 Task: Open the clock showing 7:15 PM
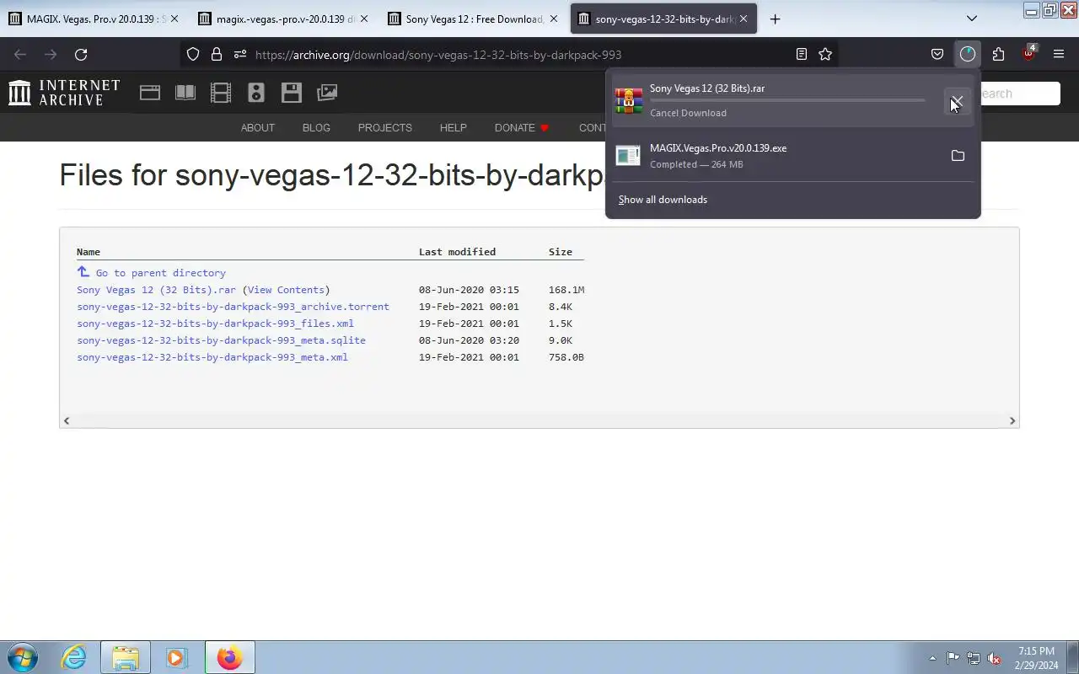coord(1036,658)
